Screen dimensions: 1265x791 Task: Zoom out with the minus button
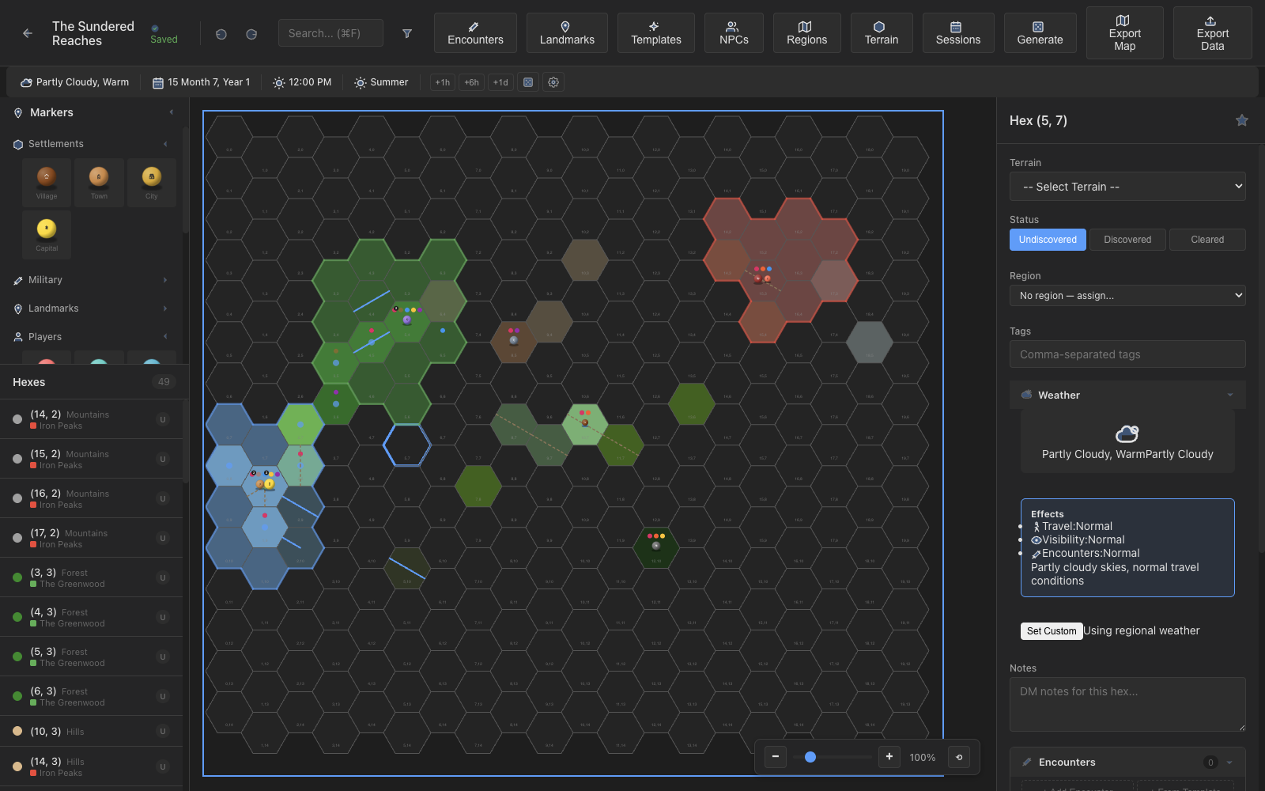[776, 757]
